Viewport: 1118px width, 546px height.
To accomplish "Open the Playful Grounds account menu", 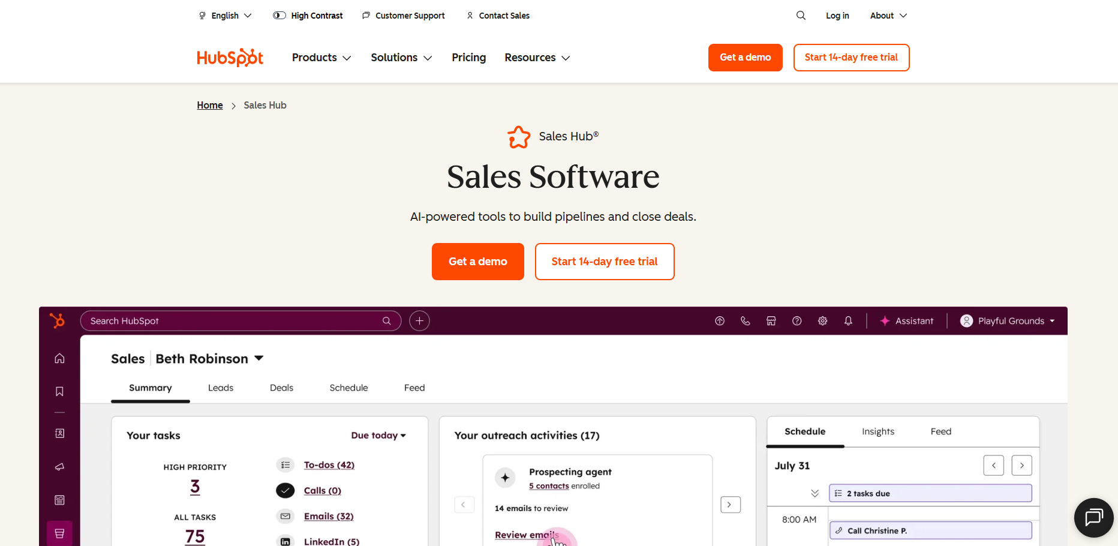I will pos(1008,321).
